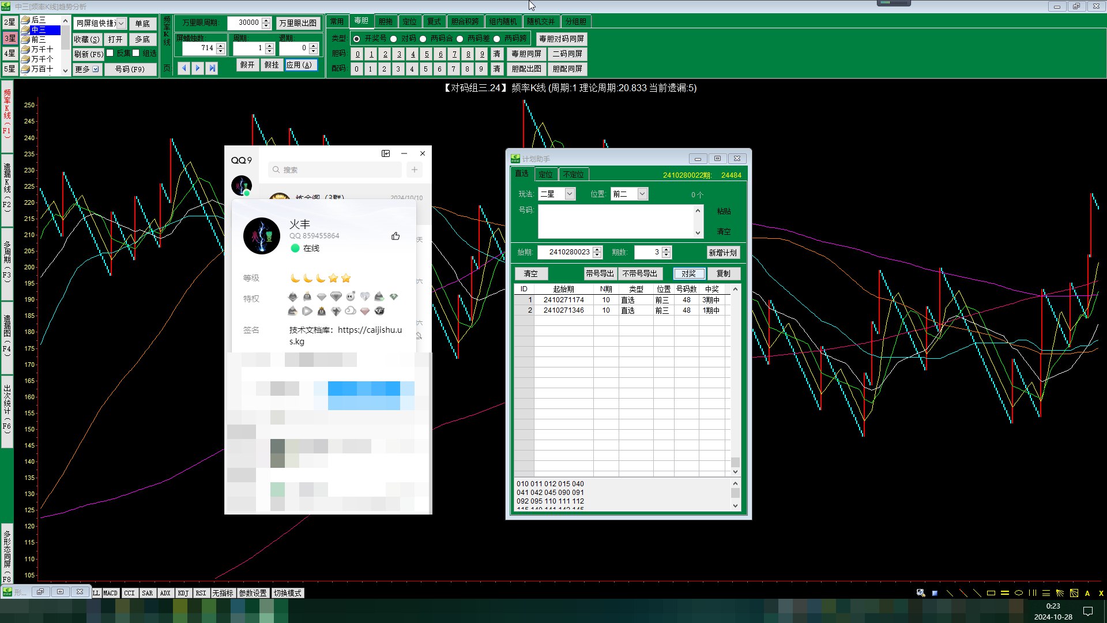
Task: Open the 前三 folder item
Action: click(x=39, y=39)
